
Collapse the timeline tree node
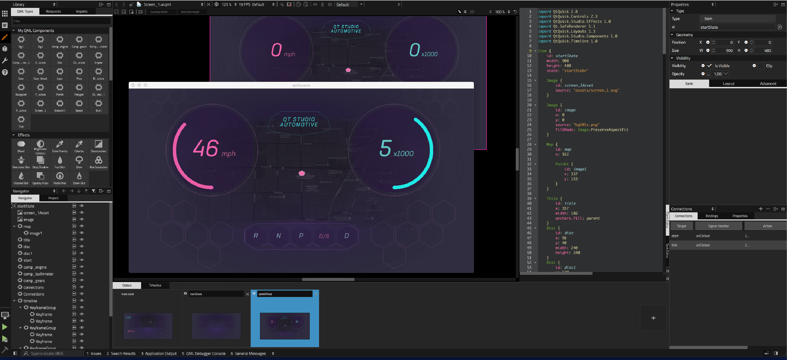tap(14, 301)
